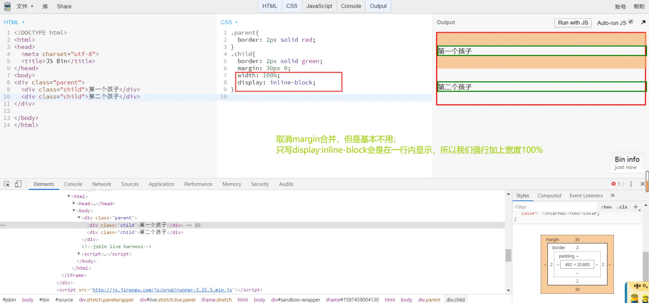
Task: Click 'display: inline-block;' line in CSS editor
Action: coord(276,82)
